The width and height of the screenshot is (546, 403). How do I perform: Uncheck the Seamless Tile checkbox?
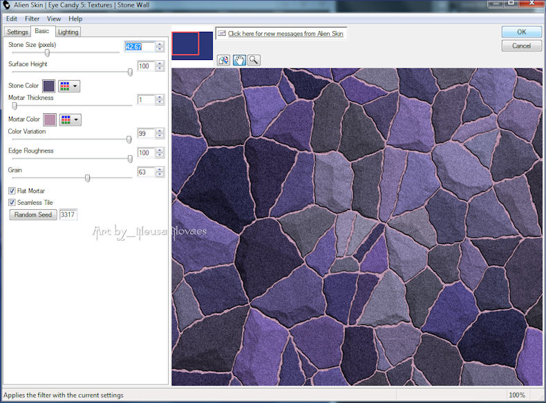[12, 202]
